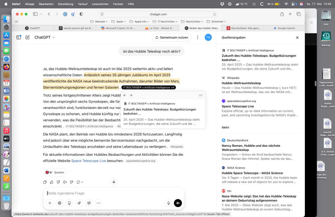Expand the IT Nachrichten bookmarks folder
The width and height of the screenshot is (335, 217).
pos(166,21)
